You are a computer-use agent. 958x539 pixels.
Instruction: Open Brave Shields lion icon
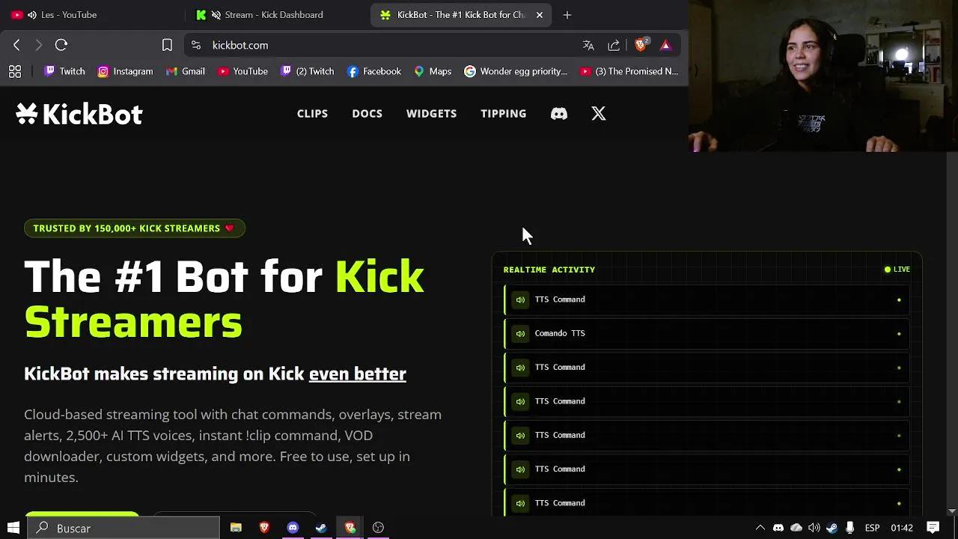tap(640, 45)
